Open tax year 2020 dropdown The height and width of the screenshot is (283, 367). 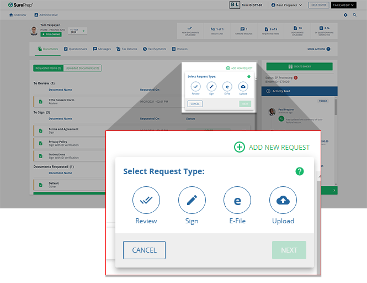coord(77,31)
